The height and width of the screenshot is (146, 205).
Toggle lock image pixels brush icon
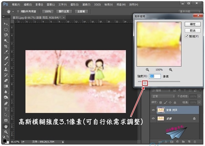click(165, 103)
